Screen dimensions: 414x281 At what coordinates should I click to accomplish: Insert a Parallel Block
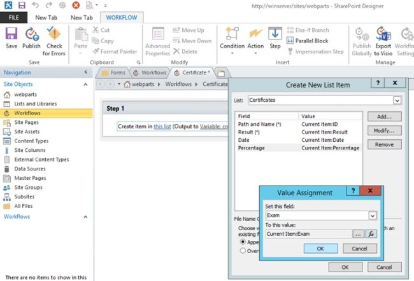coord(308,41)
